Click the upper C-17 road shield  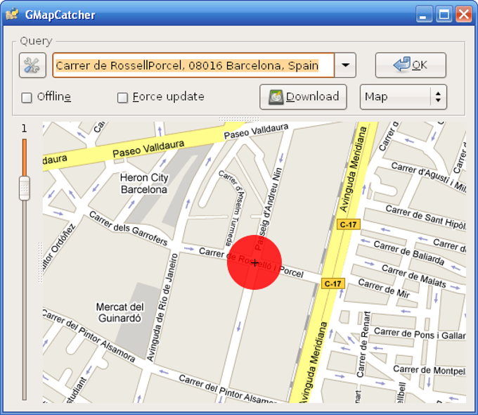click(x=349, y=224)
